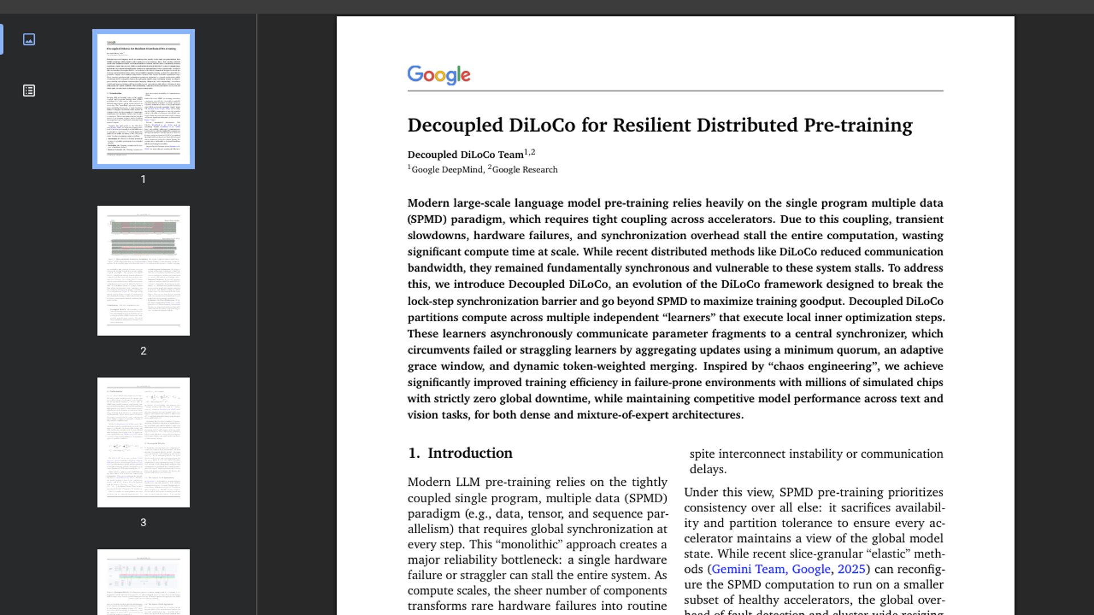Select the partially visible fourth page thumbnail

pos(144,581)
